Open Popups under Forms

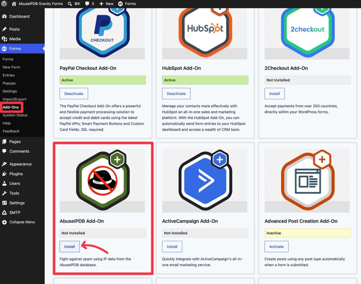[x=9, y=83]
